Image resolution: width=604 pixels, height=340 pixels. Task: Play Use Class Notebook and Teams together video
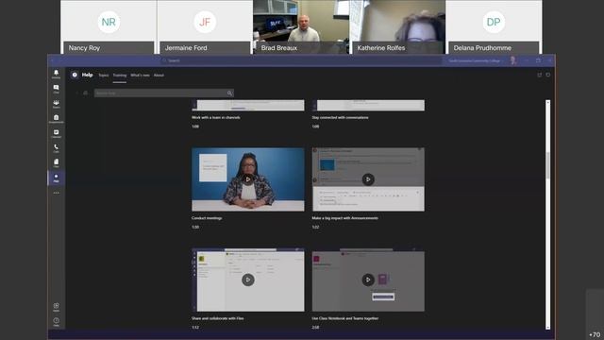pyautogui.click(x=368, y=280)
